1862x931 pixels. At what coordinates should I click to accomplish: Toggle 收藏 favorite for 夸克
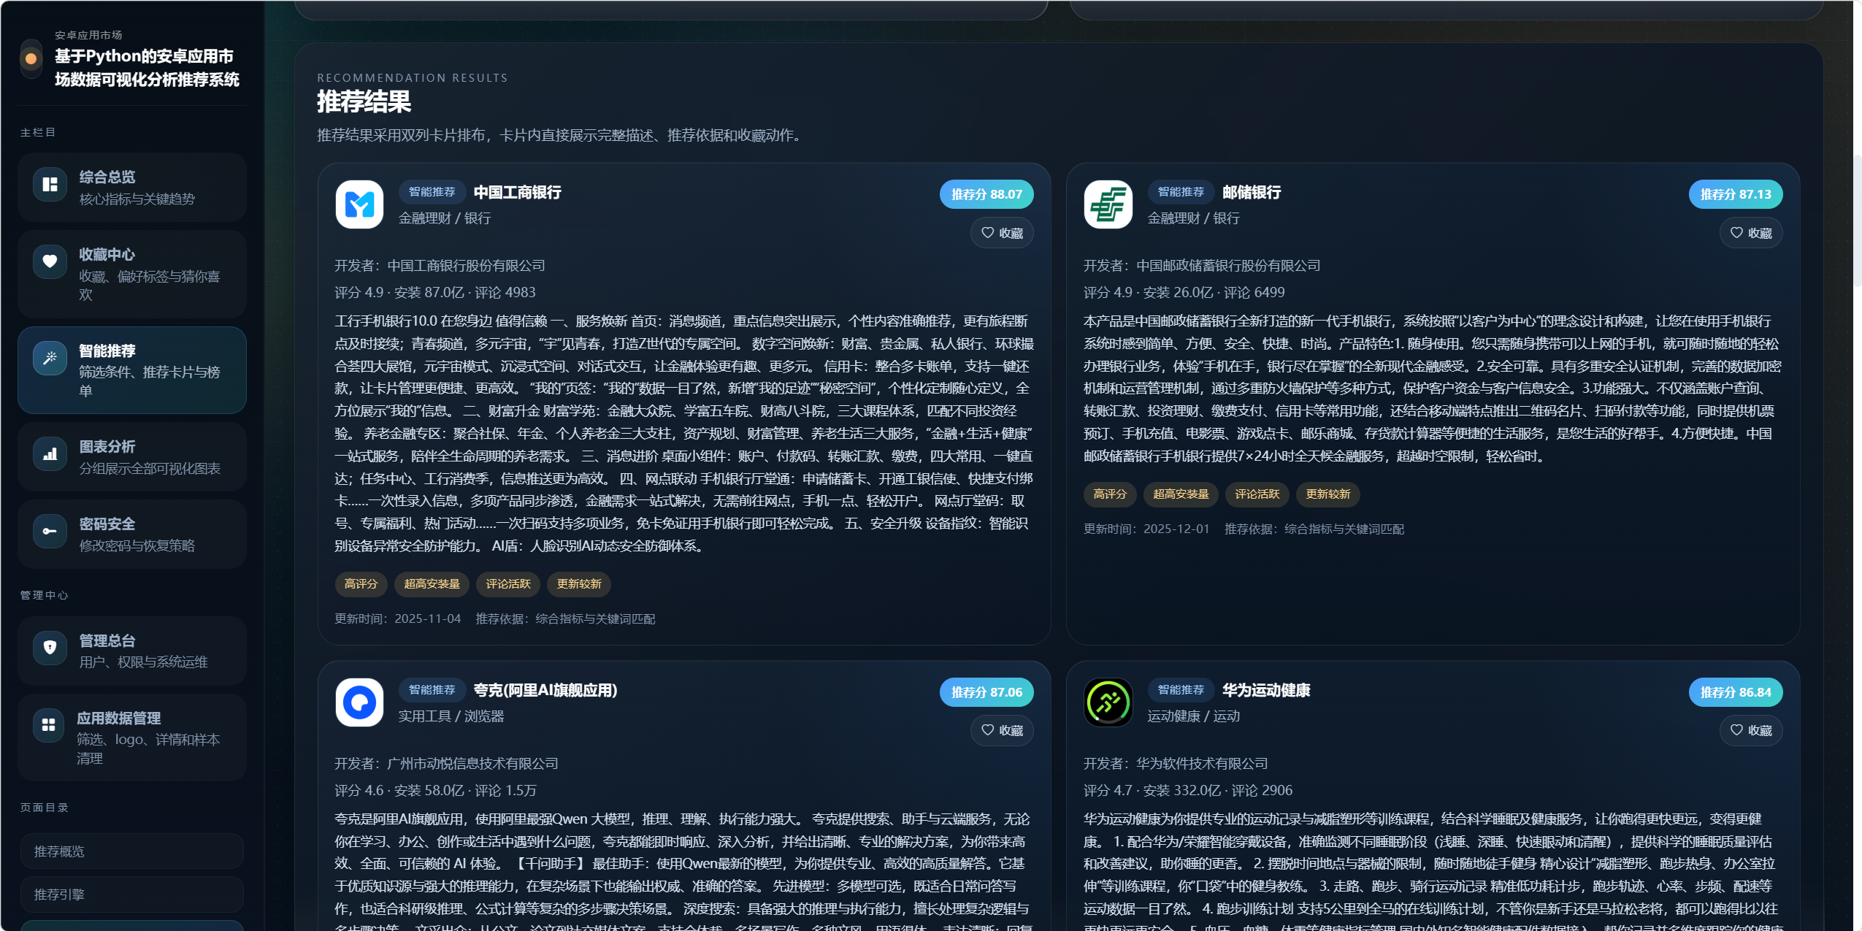(x=1002, y=730)
